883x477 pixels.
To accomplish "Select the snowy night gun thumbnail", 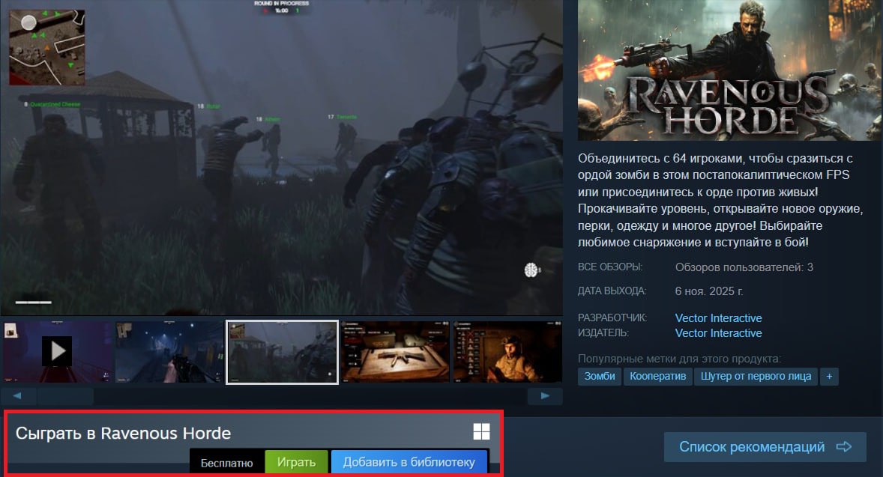I will click(169, 352).
